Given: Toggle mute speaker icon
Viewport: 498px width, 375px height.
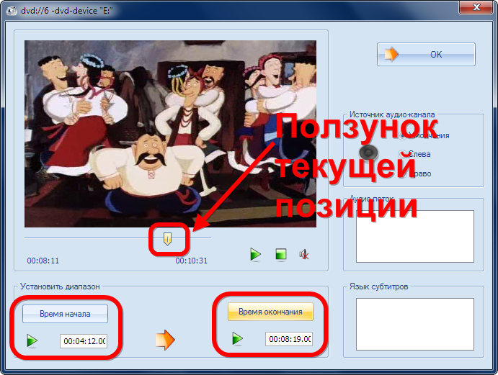Looking at the screenshot, I should [304, 255].
